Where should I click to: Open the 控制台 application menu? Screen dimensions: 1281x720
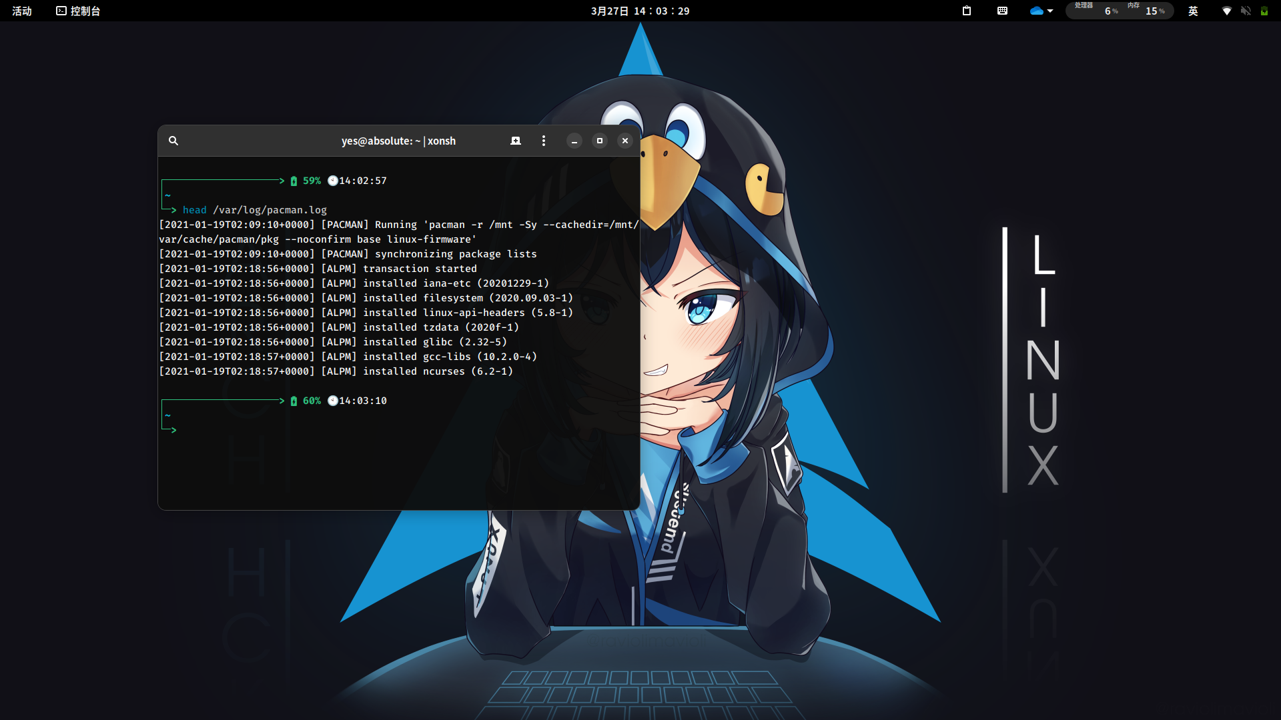(78, 11)
